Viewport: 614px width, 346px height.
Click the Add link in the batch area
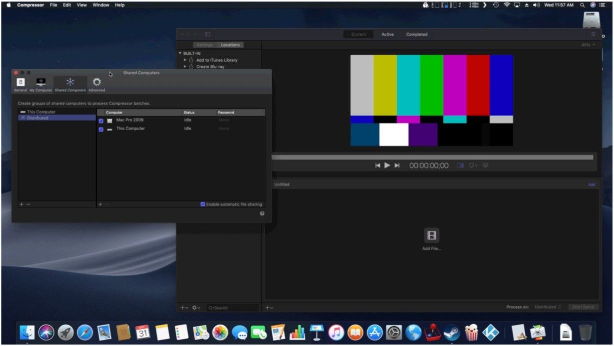(592, 184)
